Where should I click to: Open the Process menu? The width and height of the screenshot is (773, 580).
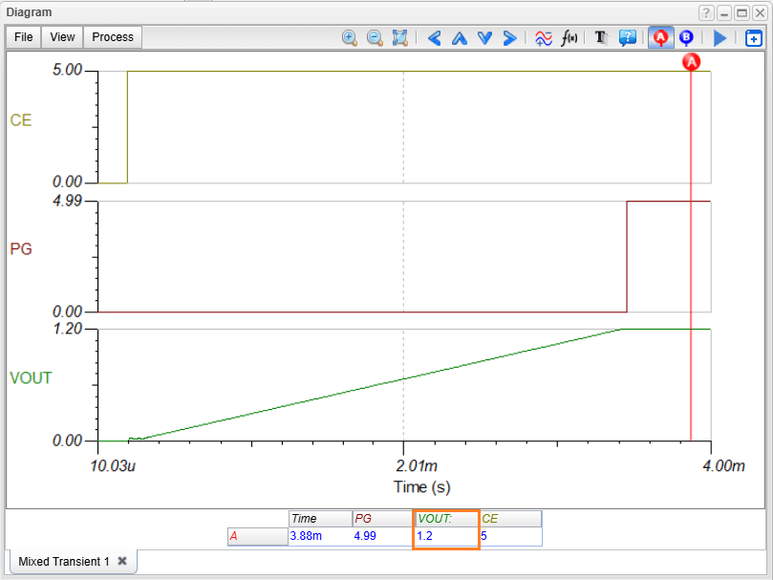click(113, 37)
